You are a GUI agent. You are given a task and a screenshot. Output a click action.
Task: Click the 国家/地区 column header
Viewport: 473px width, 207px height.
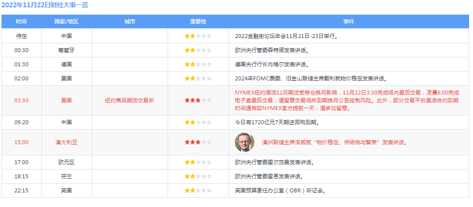coord(66,22)
